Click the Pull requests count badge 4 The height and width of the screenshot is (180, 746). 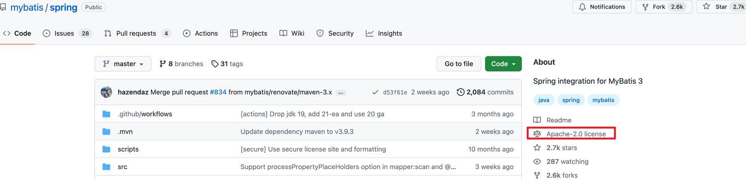click(x=166, y=33)
